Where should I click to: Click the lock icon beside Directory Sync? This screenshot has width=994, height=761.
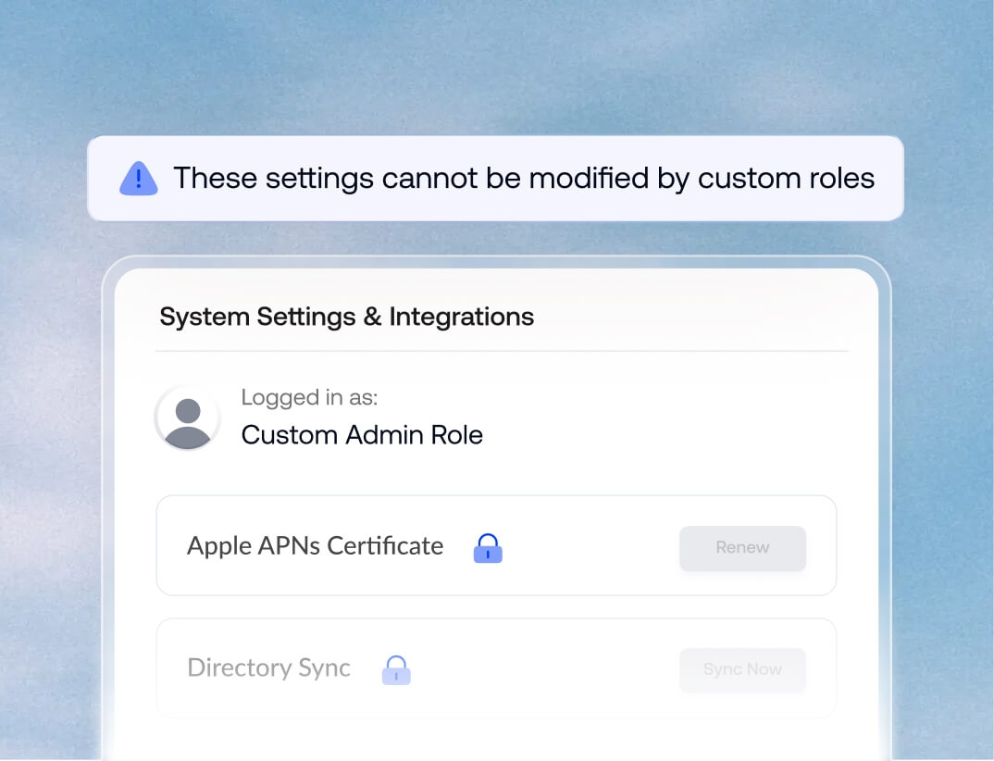point(396,669)
